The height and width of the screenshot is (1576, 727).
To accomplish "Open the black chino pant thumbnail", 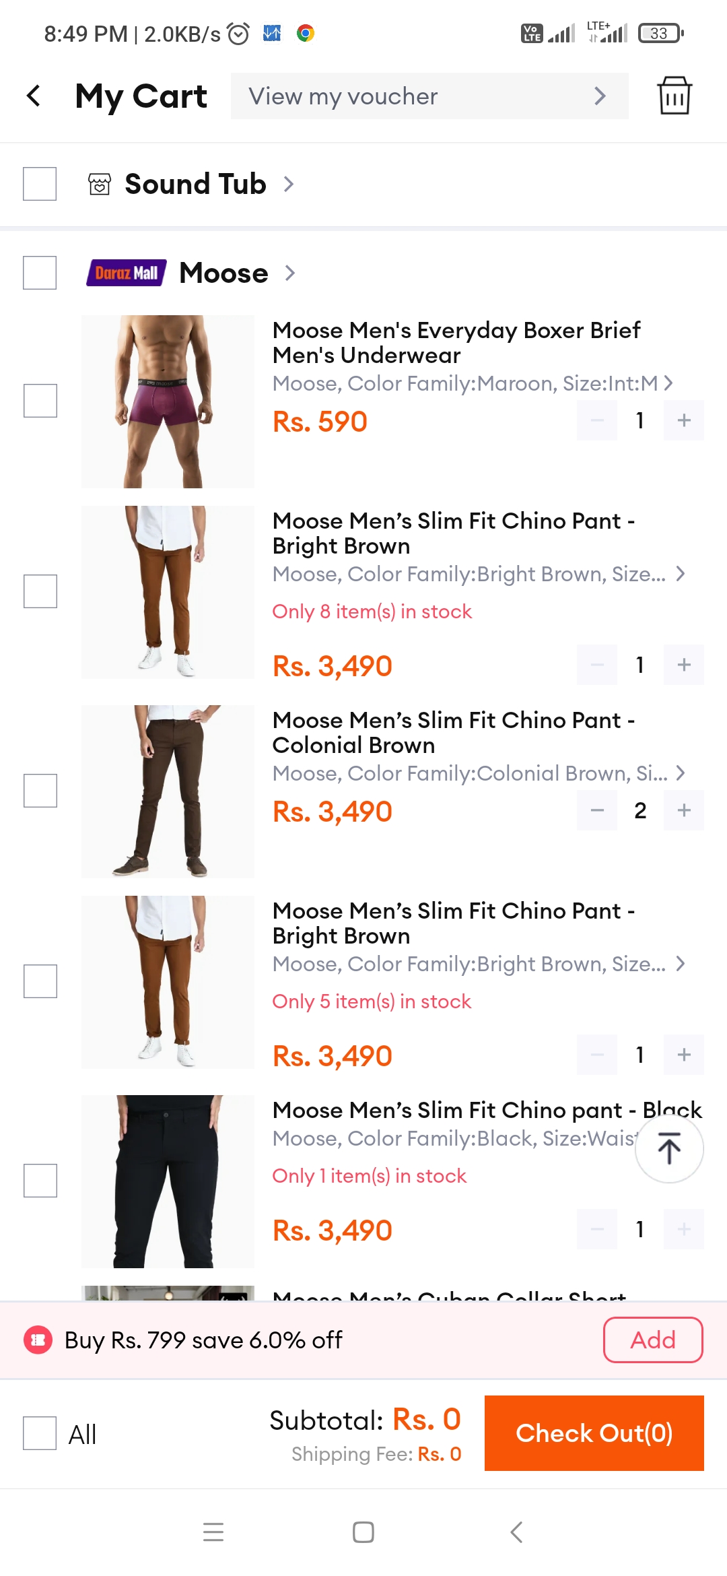I will click(168, 1181).
